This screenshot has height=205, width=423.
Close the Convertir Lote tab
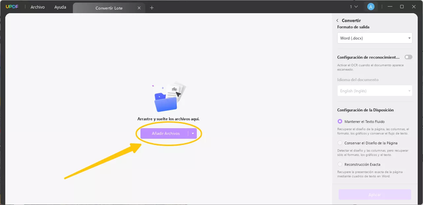point(139,8)
